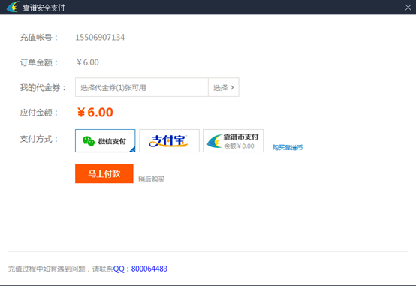The image size is (416, 286).
Task: Click the Kaopu fish logo in title bar
Action: [x=13, y=7]
